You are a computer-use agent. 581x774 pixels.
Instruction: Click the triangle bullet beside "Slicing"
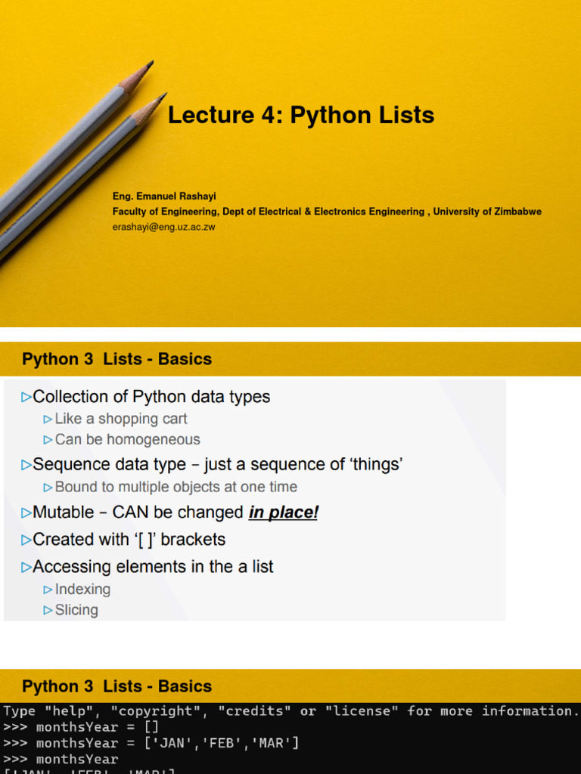pos(48,610)
